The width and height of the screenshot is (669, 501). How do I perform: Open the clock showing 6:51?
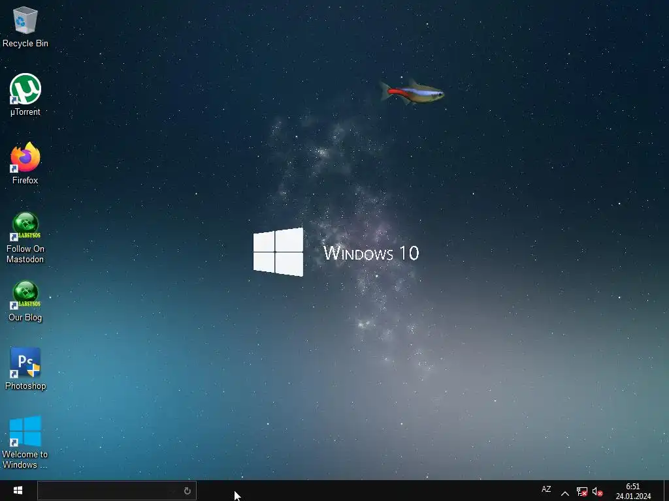[633, 491]
